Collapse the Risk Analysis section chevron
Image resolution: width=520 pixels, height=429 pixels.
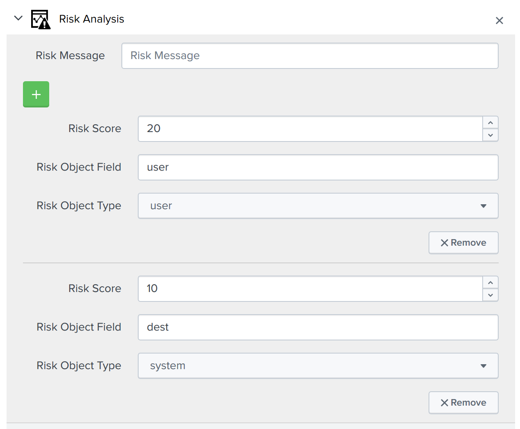[x=18, y=18]
